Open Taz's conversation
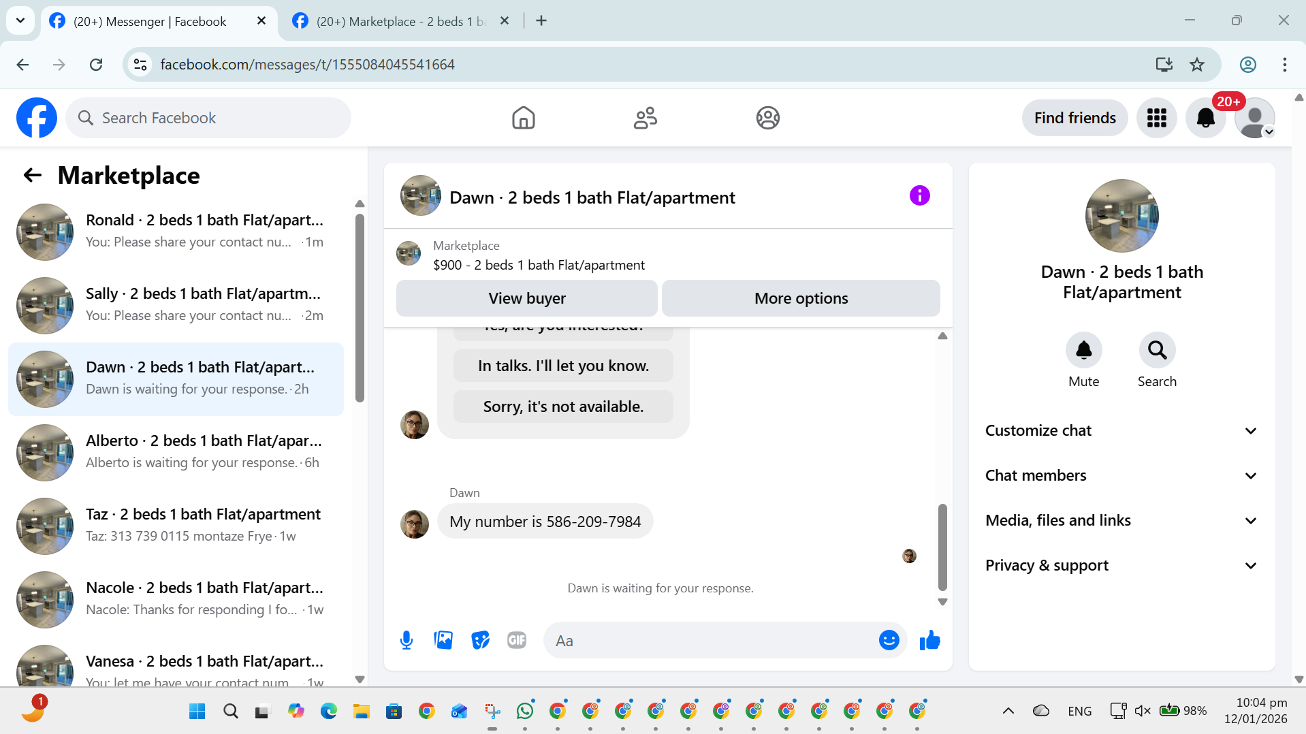Screen dimensions: 1306x734 pyautogui.click(x=176, y=526)
